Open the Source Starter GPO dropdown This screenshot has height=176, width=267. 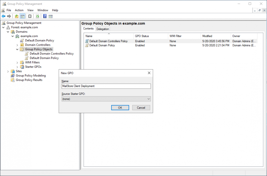149,99
